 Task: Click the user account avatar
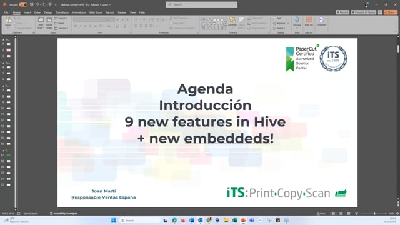(367, 4)
